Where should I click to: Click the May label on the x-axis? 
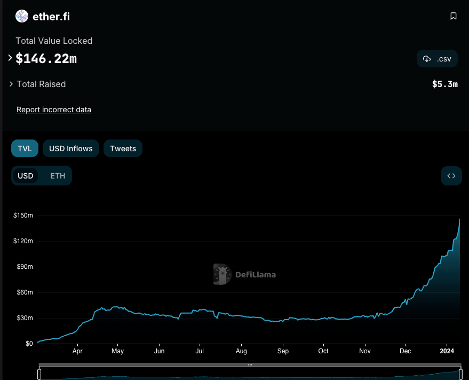coord(117,351)
